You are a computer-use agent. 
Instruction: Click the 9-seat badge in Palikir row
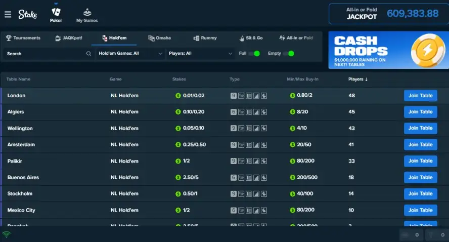[x=234, y=161]
